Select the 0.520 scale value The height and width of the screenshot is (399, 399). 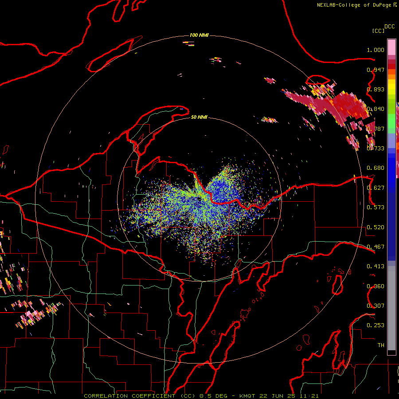tap(376, 227)
